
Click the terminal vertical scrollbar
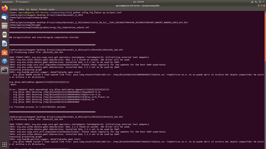(x=265, y=36)
